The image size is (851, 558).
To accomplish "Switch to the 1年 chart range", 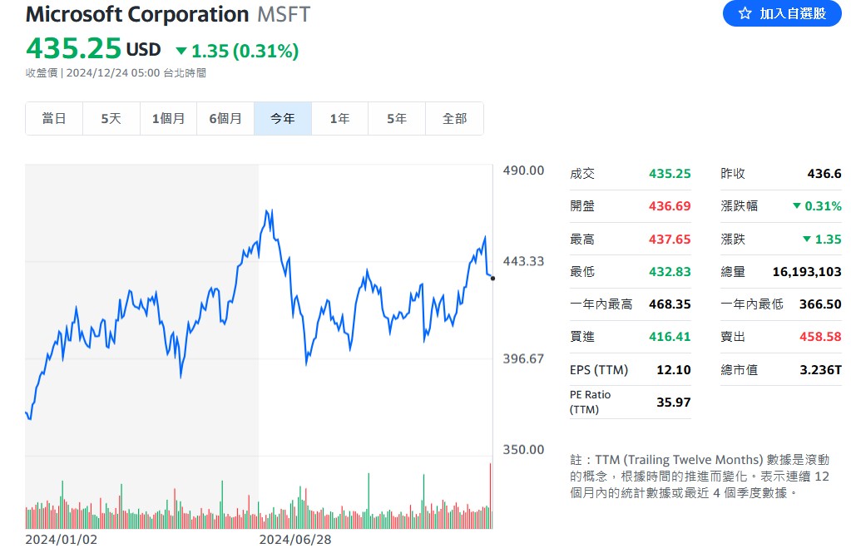I will tap(339, 118).
